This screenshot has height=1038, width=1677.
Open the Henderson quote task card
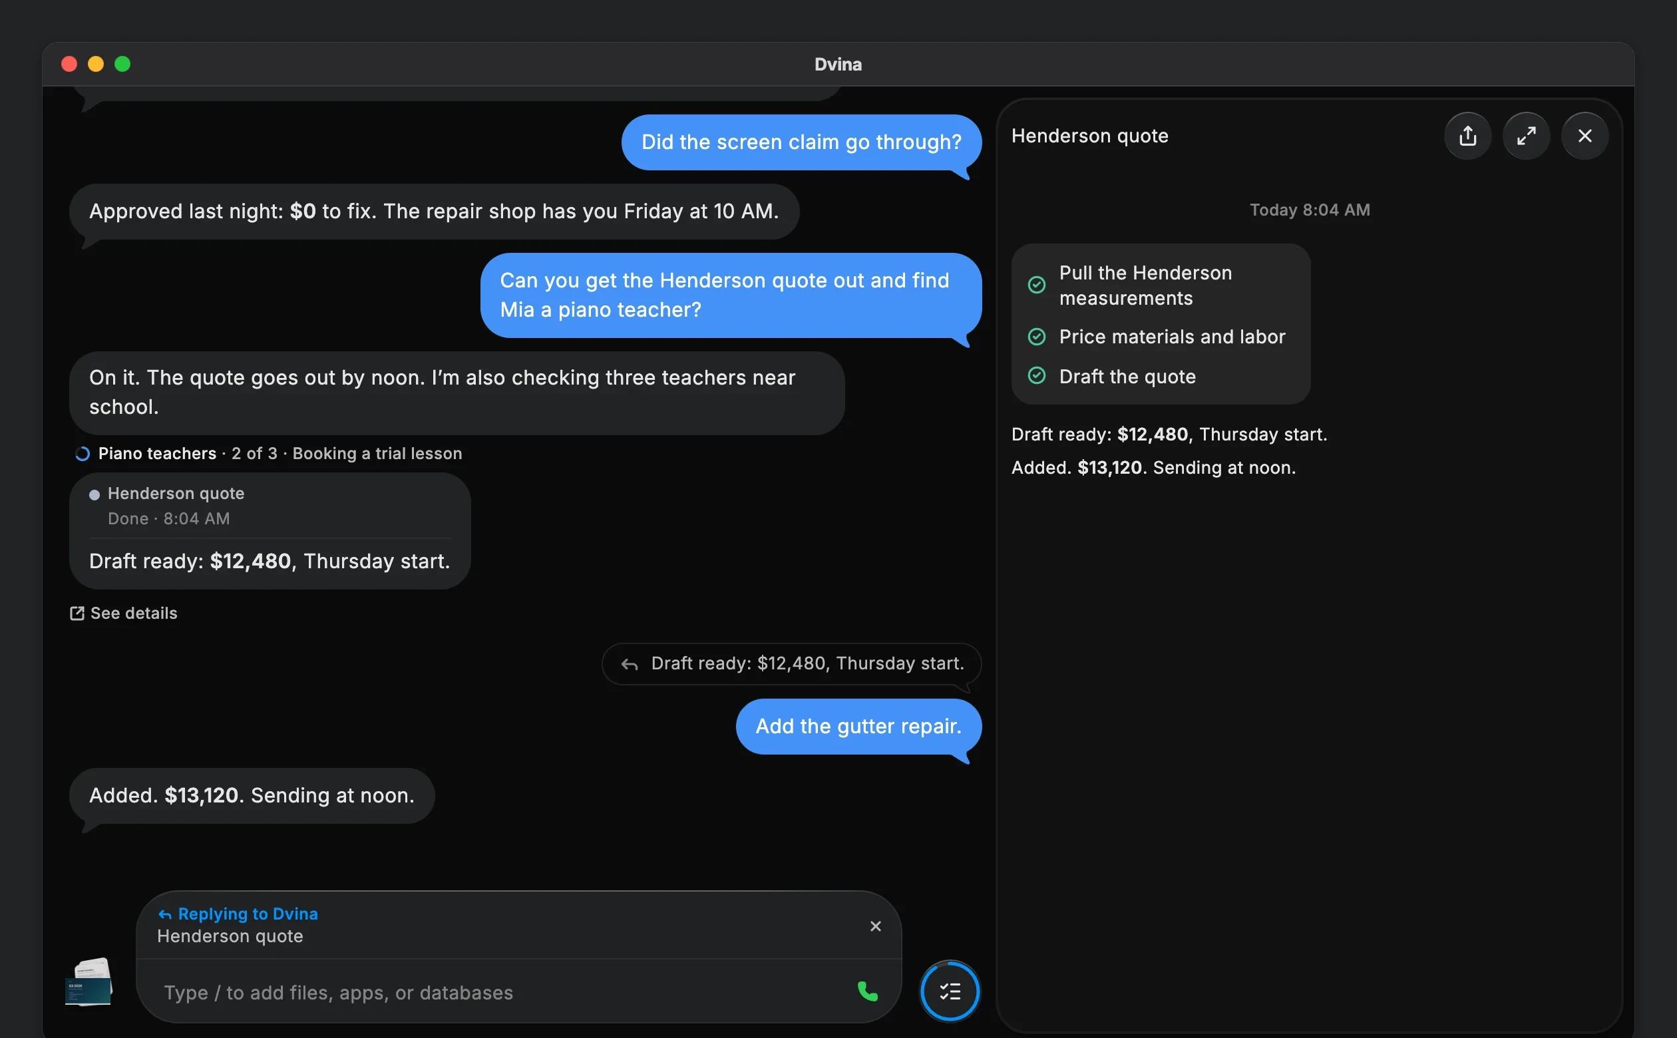270,531
